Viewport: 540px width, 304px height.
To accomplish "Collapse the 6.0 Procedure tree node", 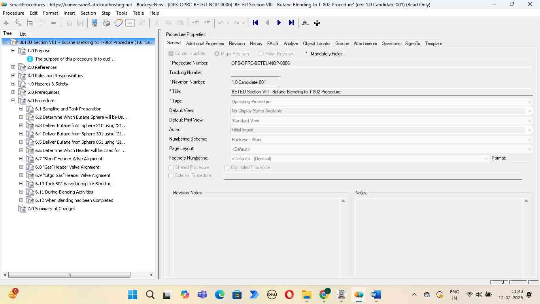I will pyautogui.click(x=13, y=101).
